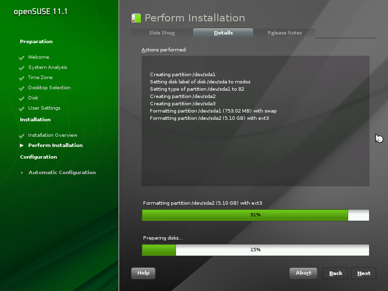Click the checkmark beside Installation Overview
The height and width of the screenshot is (291, 388).
tap(21, 136)
